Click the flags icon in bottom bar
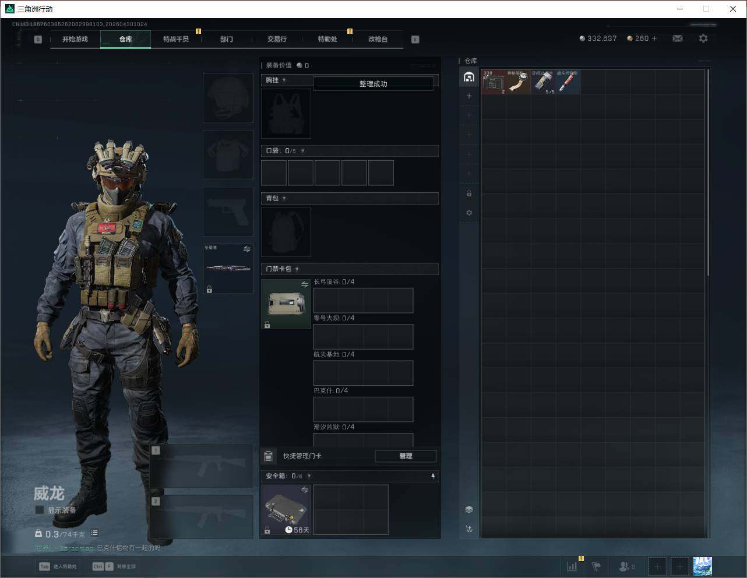 pyautogui.click(x=596, y=566)
